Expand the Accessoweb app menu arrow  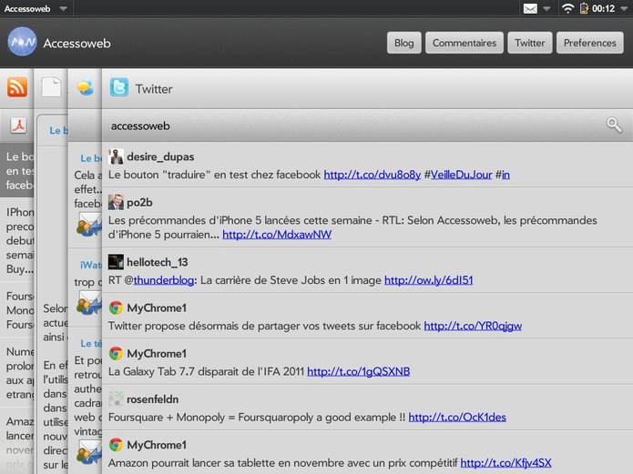pos(63,8)
